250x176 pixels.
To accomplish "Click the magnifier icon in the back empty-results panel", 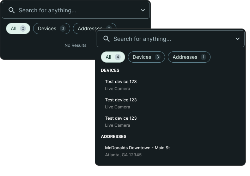I will point(12,10).
